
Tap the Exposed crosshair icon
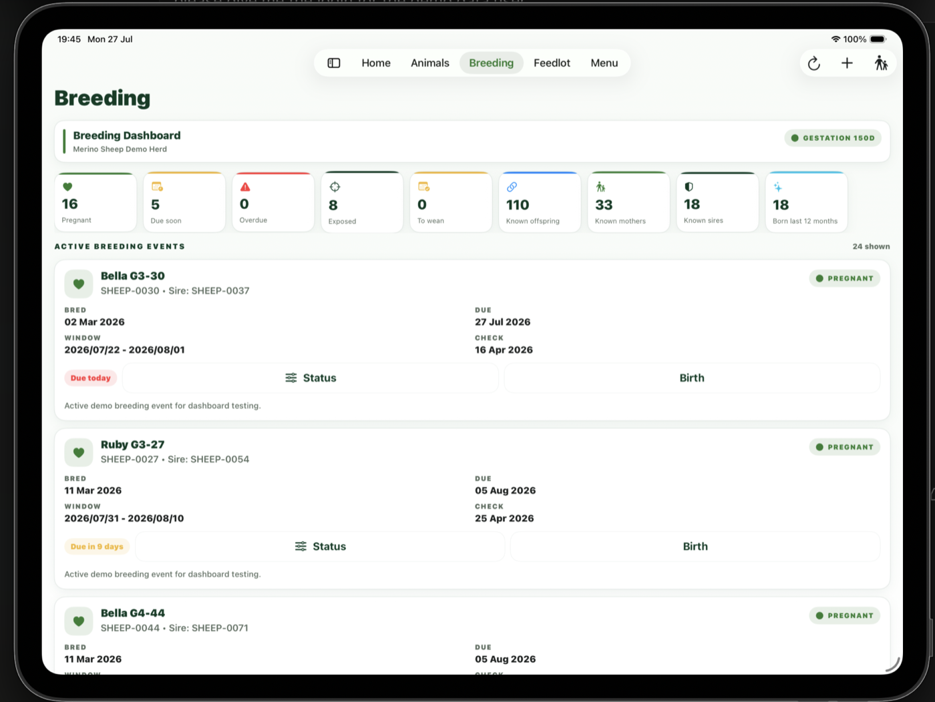pos(335,187)
